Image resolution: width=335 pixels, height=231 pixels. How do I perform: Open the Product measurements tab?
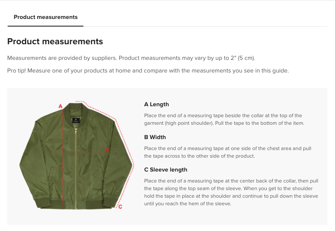[x=46, y=17]
